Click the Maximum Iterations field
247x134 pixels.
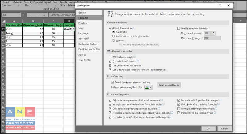point(208,33)
